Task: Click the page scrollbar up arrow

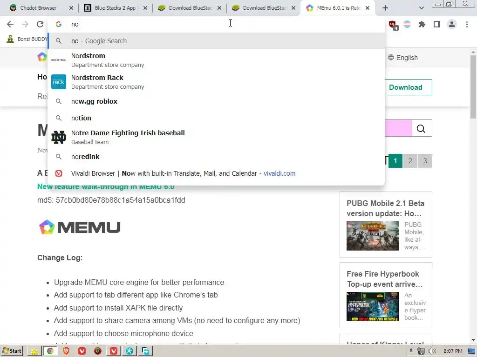Action: coord(473,52)
